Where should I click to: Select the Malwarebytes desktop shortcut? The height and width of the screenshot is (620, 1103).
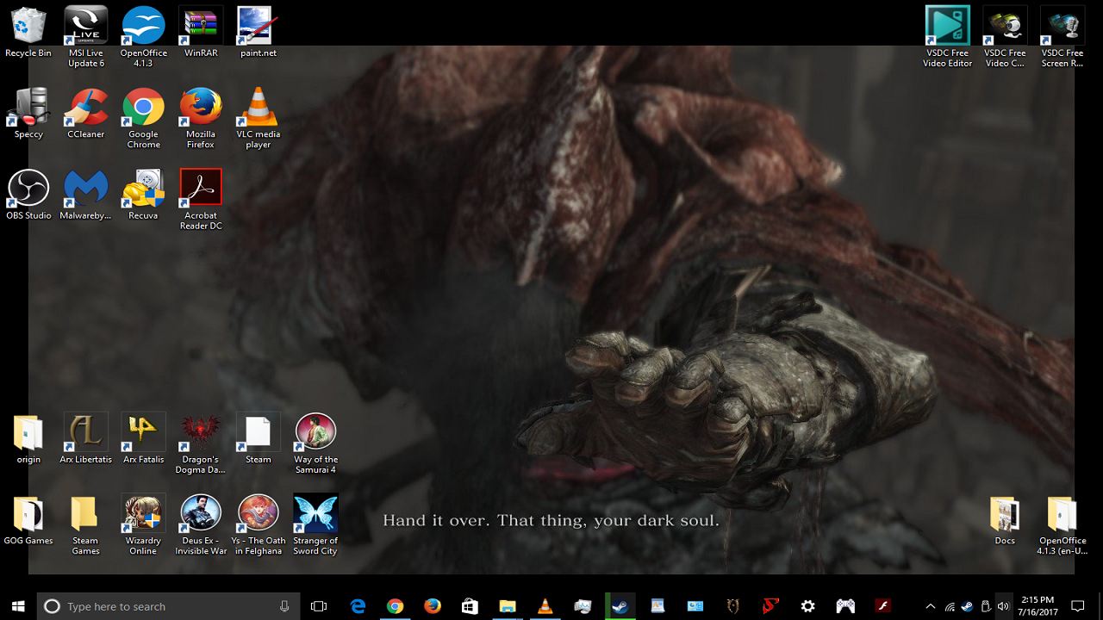[x=86, y=195]
